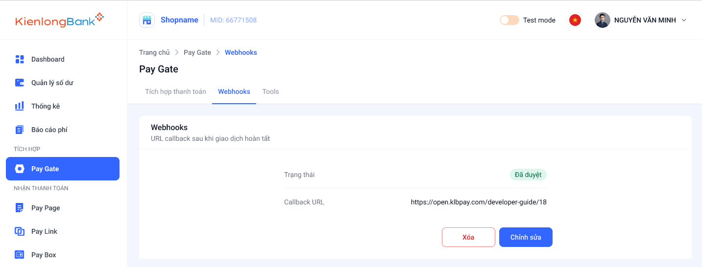Click Pay Gate in the breadcrumb

point(197,52)
